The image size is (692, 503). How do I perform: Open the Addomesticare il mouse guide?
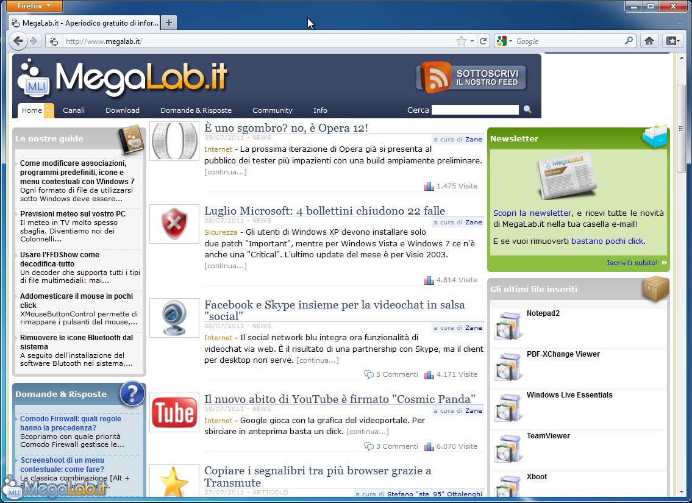click(76, 301)
